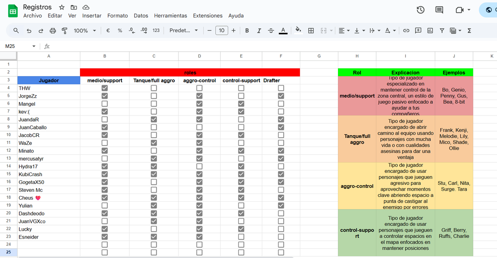Viewport: 497px width, 258px height.
Task: Open the Google Sheets home icon
Action: (13, 11)
